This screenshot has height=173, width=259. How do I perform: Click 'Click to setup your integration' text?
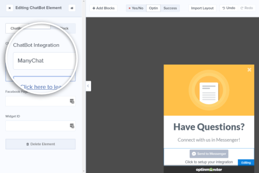(209, 162)
